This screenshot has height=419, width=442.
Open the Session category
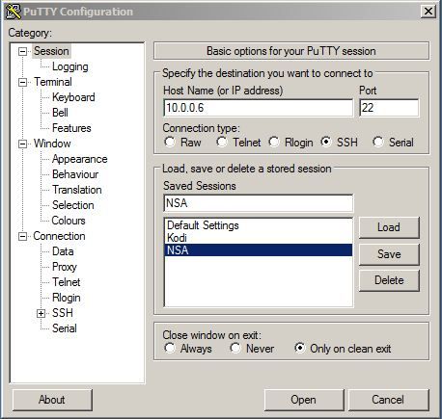click(x=51, y=51)
